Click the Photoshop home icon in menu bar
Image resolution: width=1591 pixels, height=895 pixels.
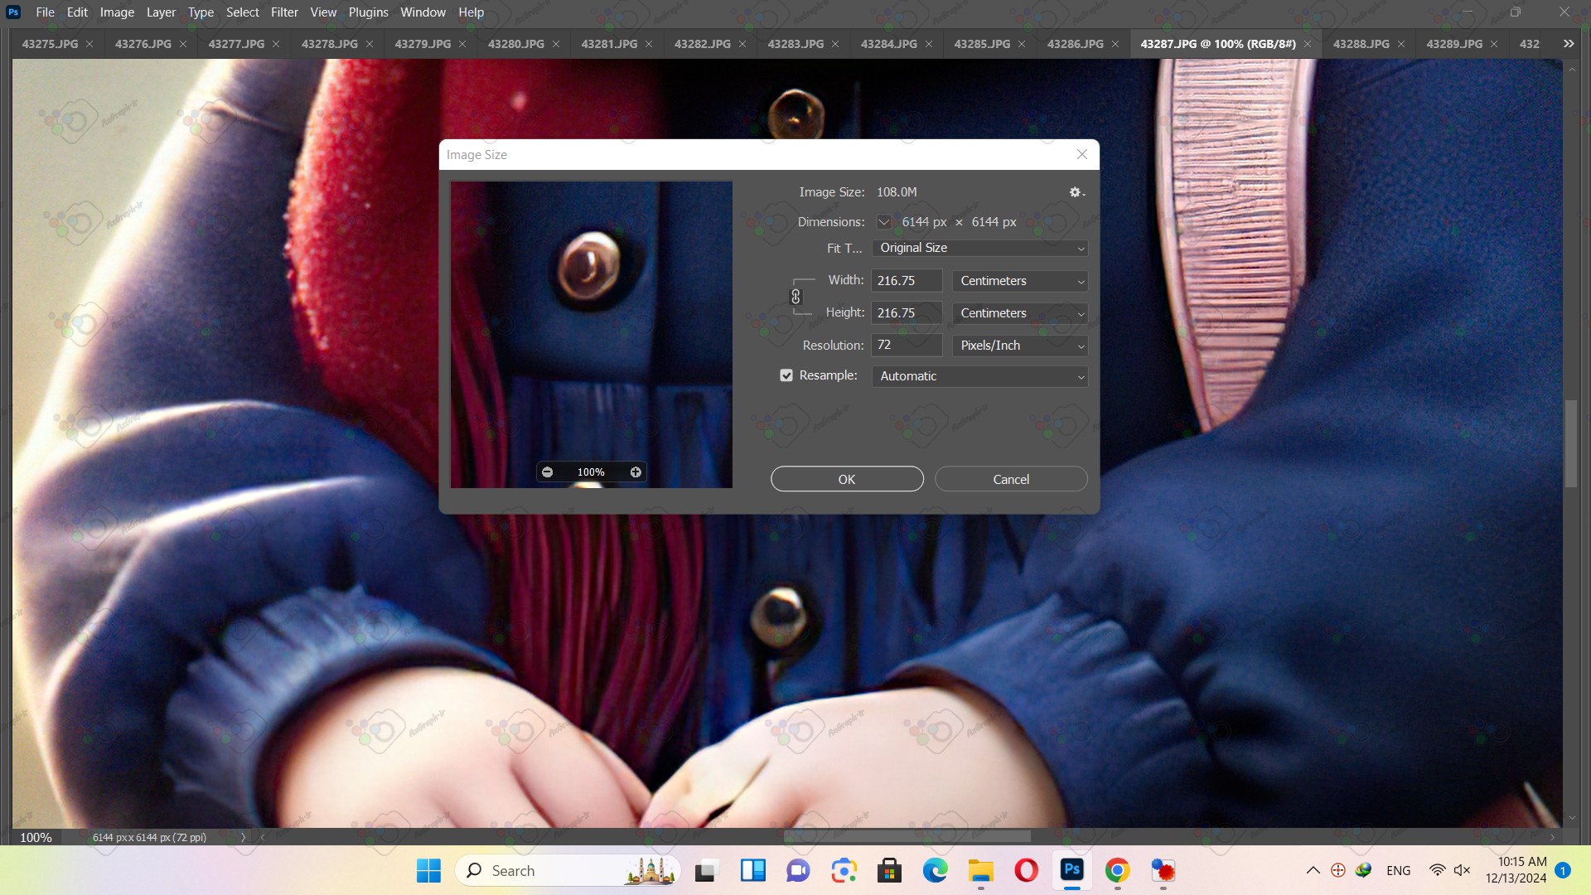coord(13,12)
